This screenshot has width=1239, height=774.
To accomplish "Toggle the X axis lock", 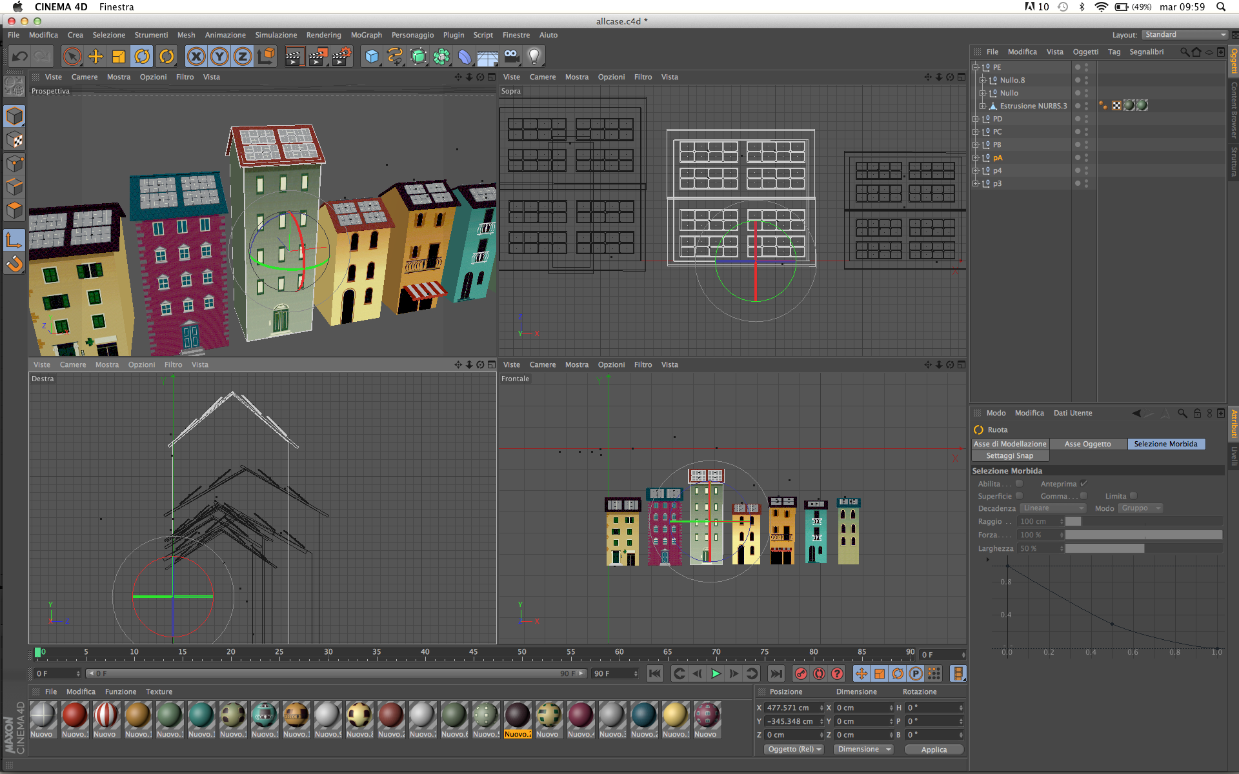I will [196, 57].
